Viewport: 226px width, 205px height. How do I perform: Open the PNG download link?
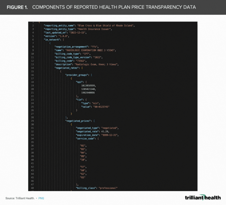[41, 198]
